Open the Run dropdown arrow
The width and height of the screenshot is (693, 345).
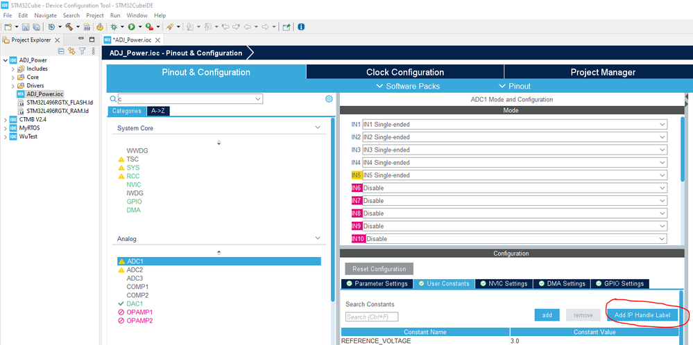pos(140,27)
